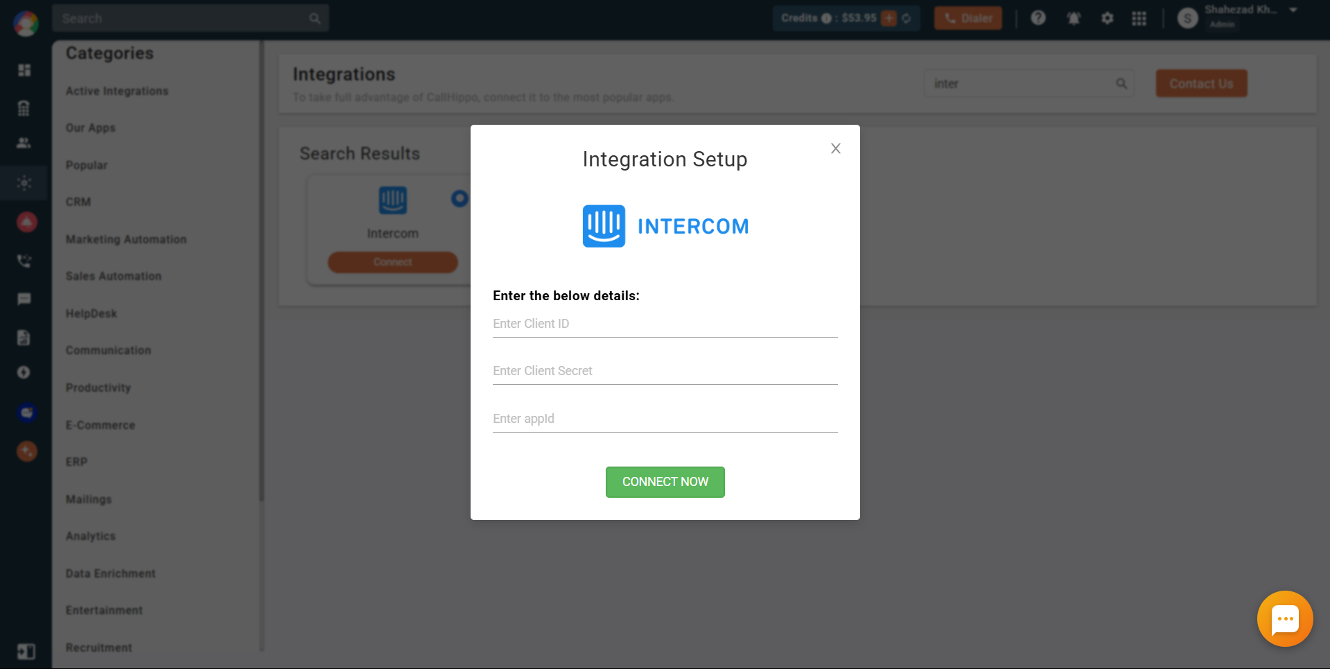Click the CONNECT NOW button

coord(665,482)
